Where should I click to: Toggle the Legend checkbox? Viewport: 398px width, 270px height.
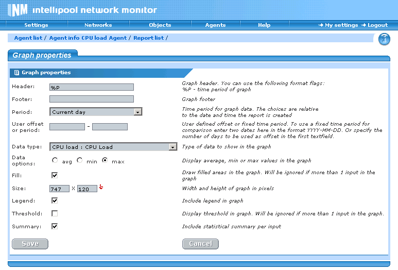click(x=55, y=200)
